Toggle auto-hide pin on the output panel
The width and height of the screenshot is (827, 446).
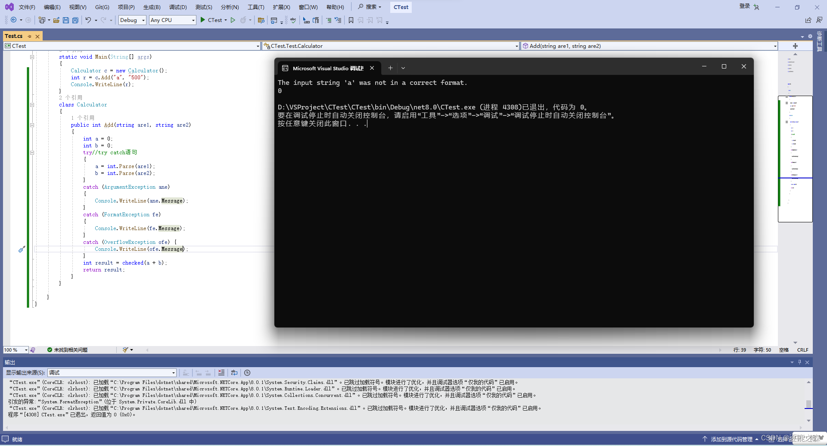[800, 362]
